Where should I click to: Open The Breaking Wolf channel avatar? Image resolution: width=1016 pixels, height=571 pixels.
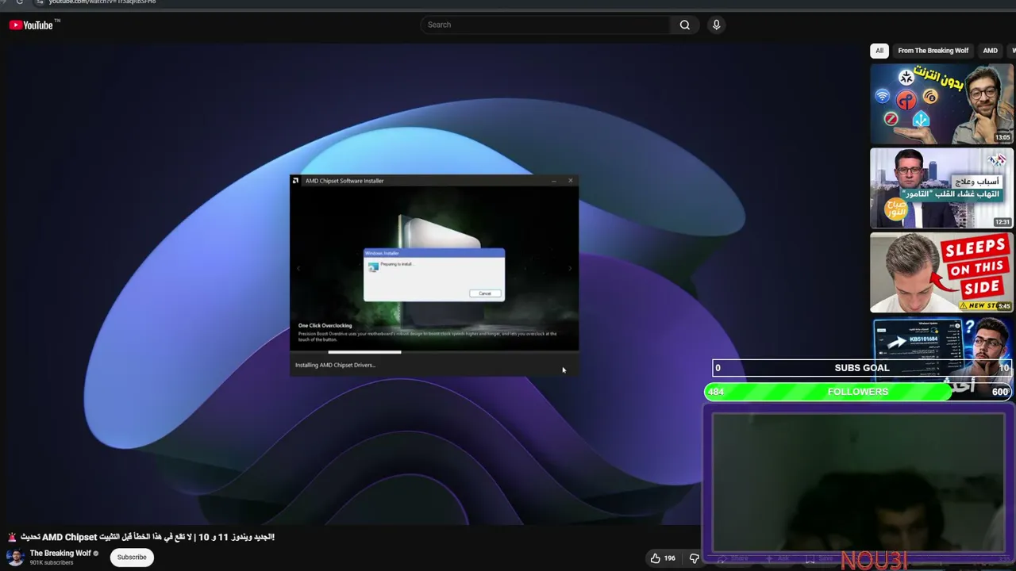pyautogui.click(x=16, y=557)
